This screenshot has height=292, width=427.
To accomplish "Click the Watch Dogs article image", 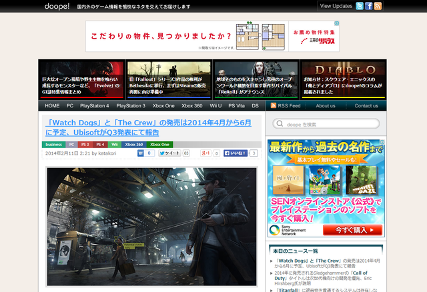I will 151,227.
